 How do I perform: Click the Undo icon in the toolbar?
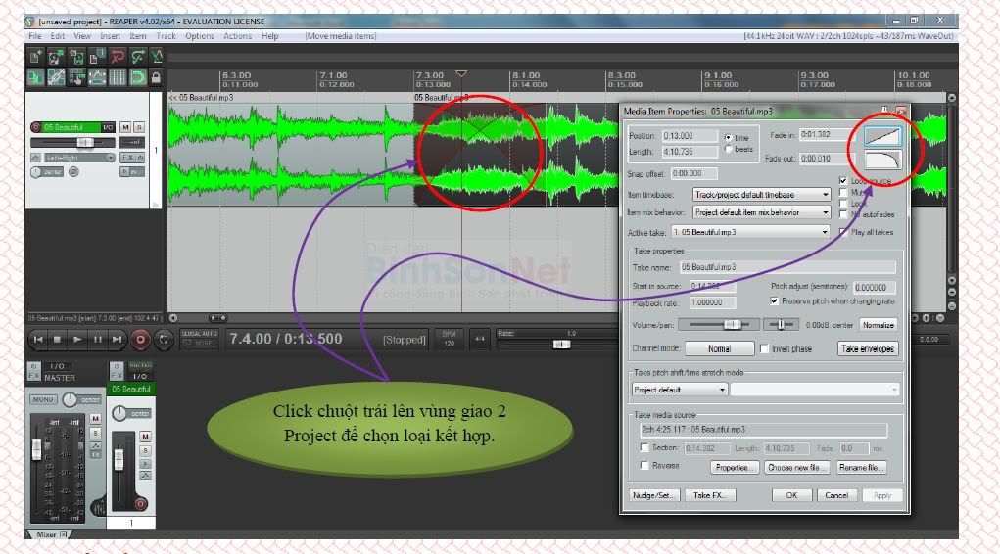pos(118,57)
